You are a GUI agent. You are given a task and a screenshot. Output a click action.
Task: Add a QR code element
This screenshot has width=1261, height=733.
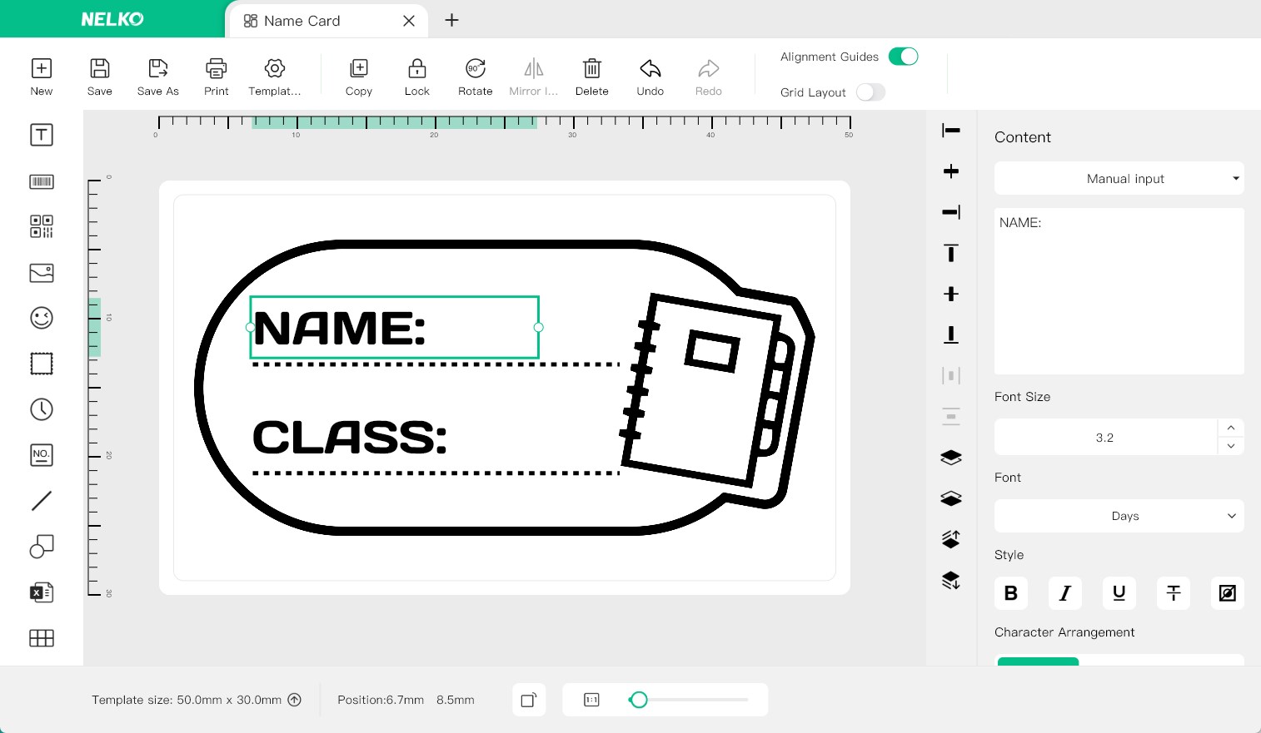point(42,226)
